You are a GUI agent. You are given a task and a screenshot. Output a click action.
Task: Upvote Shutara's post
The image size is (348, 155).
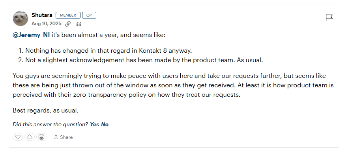coord(30,137)
